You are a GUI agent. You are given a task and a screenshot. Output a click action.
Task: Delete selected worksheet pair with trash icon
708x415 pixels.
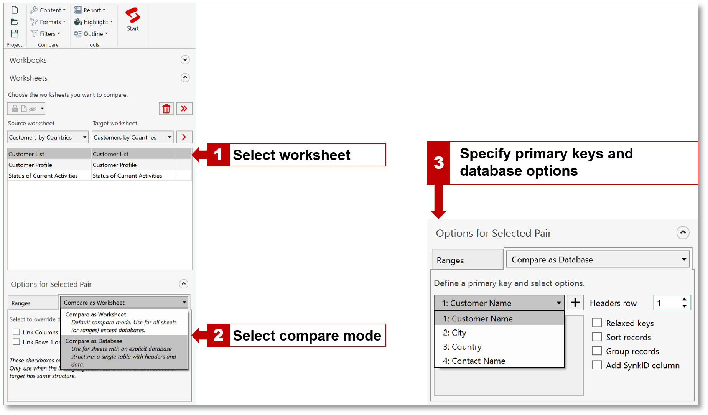[166, 109]
